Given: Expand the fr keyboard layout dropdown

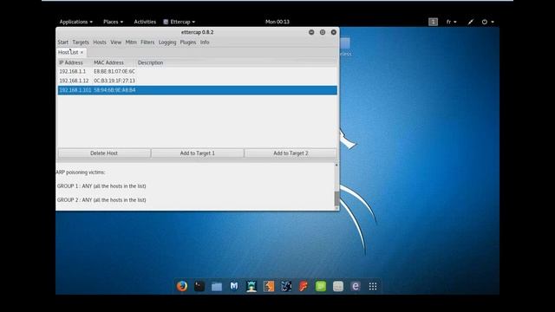Looking at the screenshot, I should tap(451, 22).
